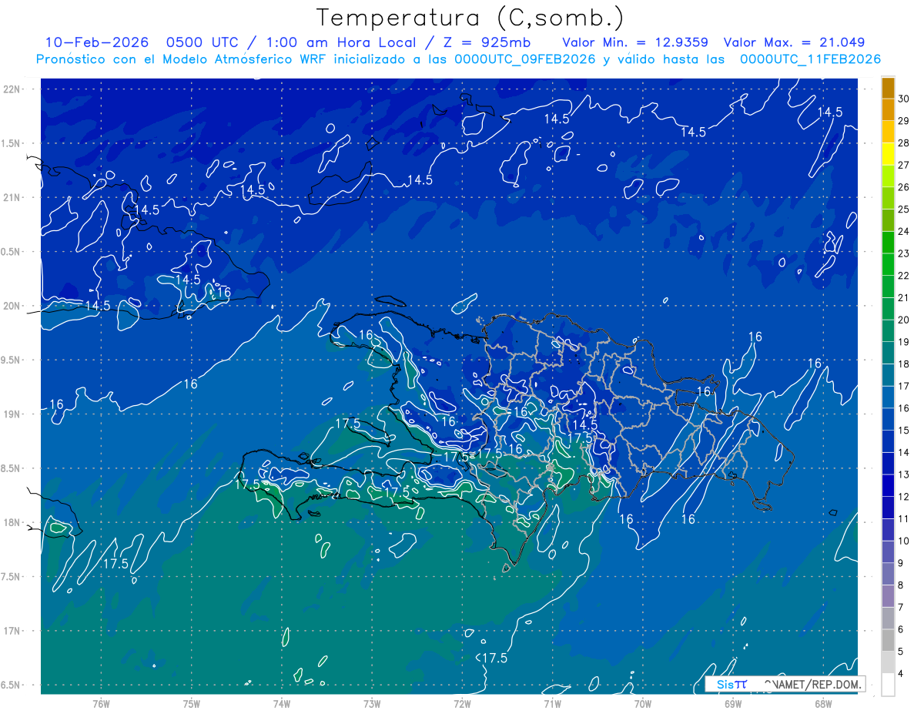The width and height of the screenshot is (924, 714).
Task: Click the color scale label "18"
Action: (904, 364)
